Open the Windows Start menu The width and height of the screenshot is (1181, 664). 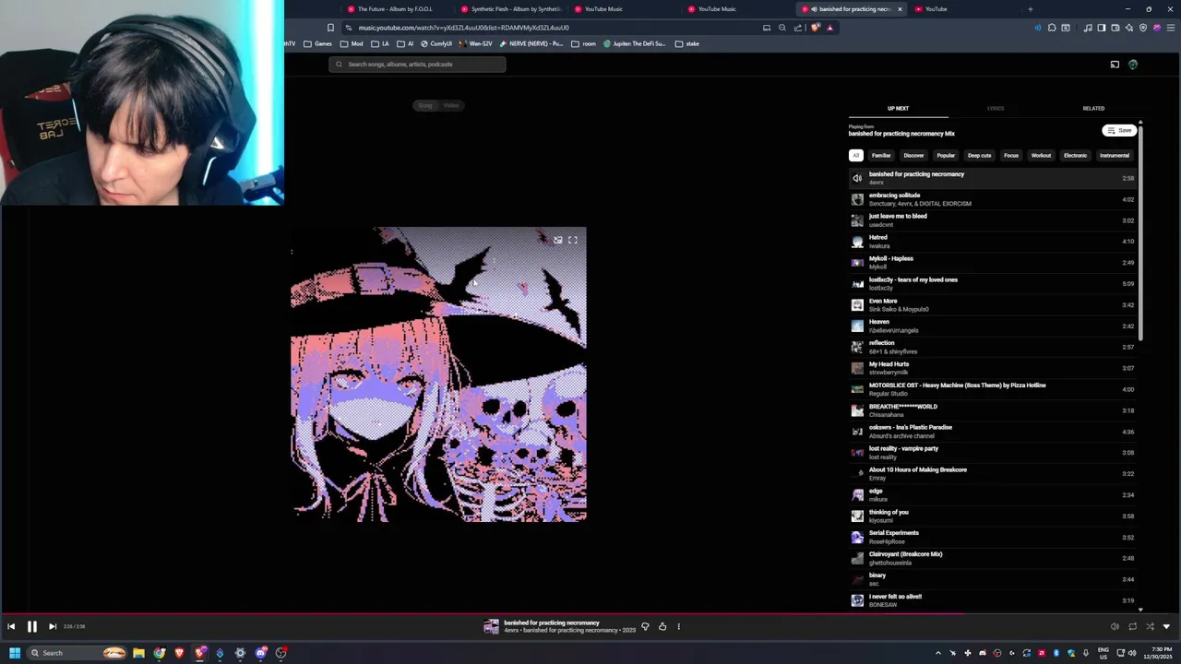(x=14, y=653)
